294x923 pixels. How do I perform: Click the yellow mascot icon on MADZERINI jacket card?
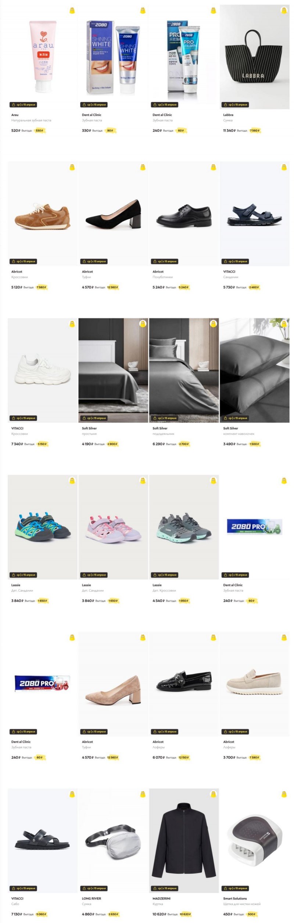point(213,794)
